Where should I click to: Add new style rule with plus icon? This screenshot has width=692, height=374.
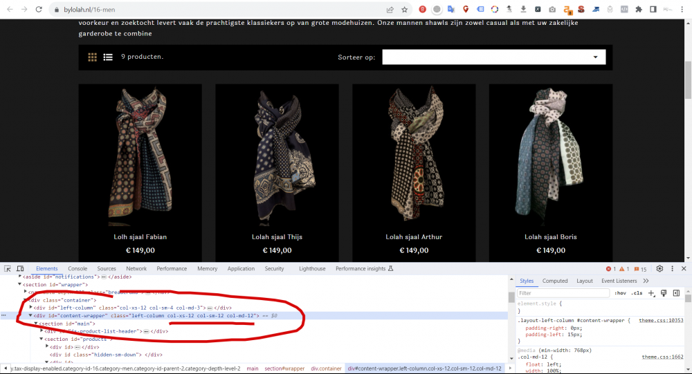click(x=651, y=293)
